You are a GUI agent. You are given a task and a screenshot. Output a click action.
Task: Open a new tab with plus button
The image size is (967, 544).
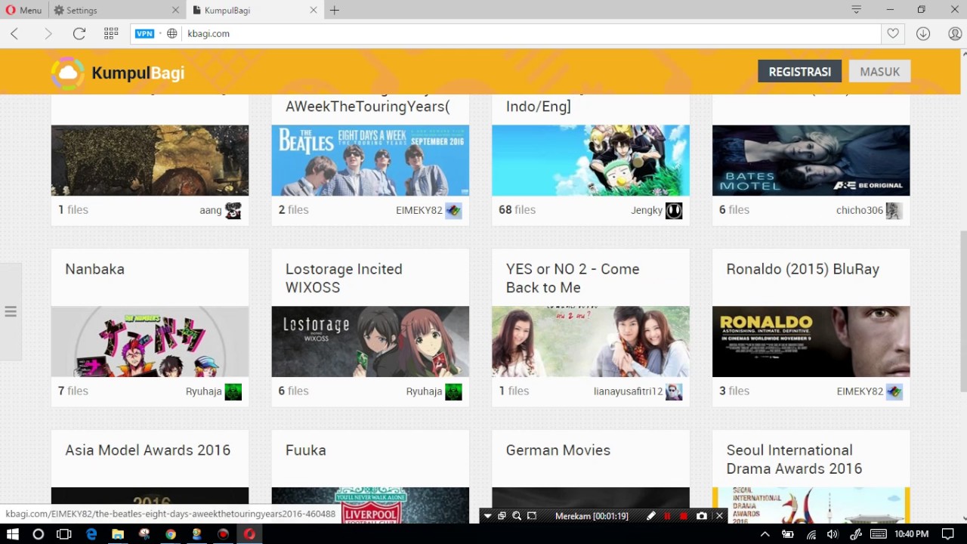tap(335, 11)
